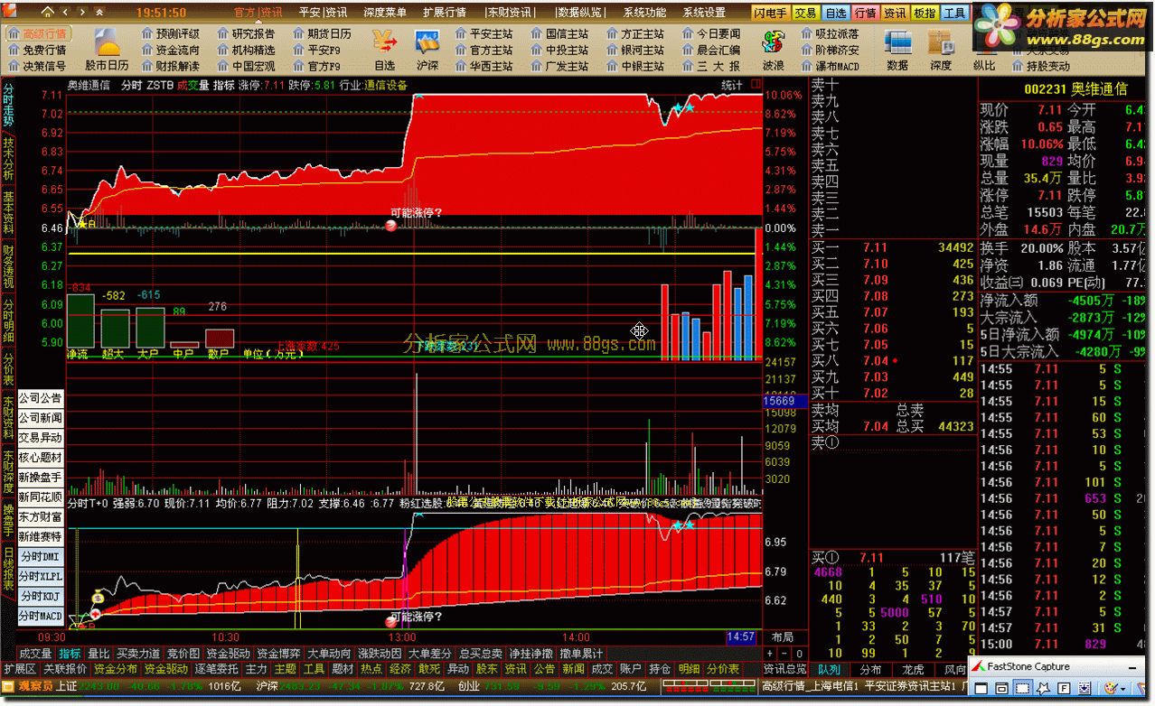Open the 波浪 wave analysis icon
Screen dimensions: 1155x706
coord(773,50)
